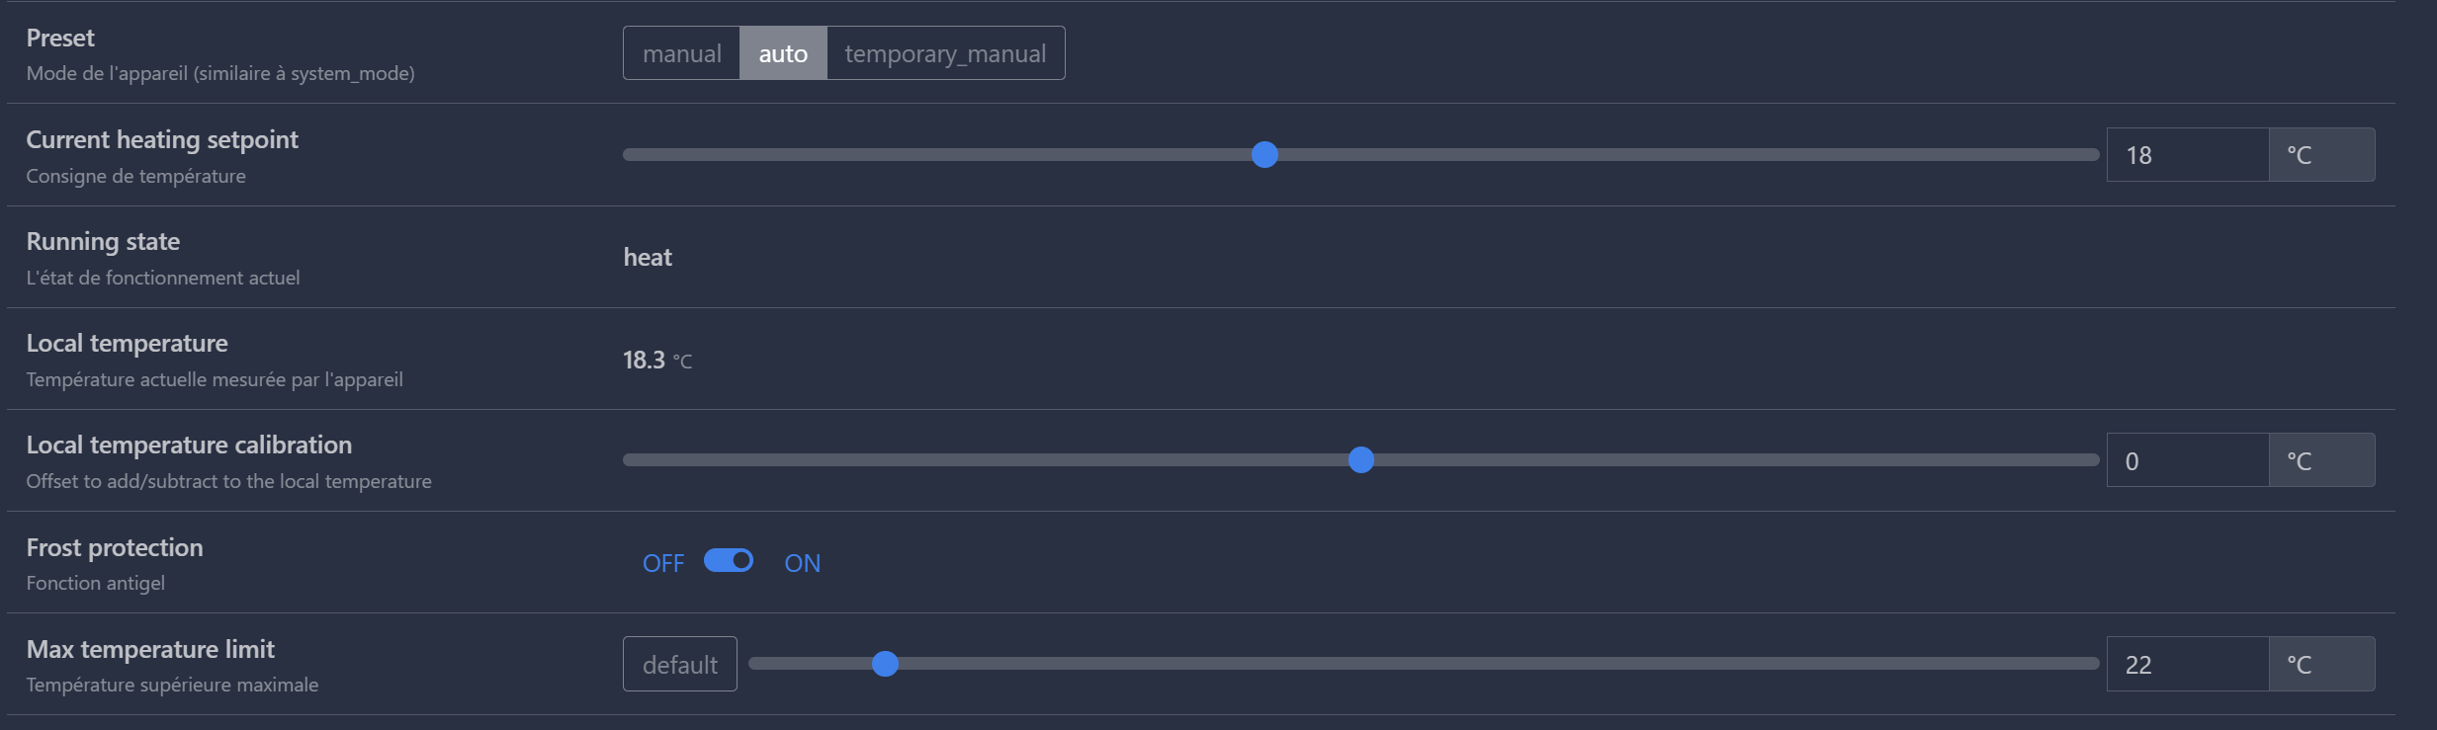
Task: Click the °C unit box beside heating setpoint
Action: (2320, 155)
